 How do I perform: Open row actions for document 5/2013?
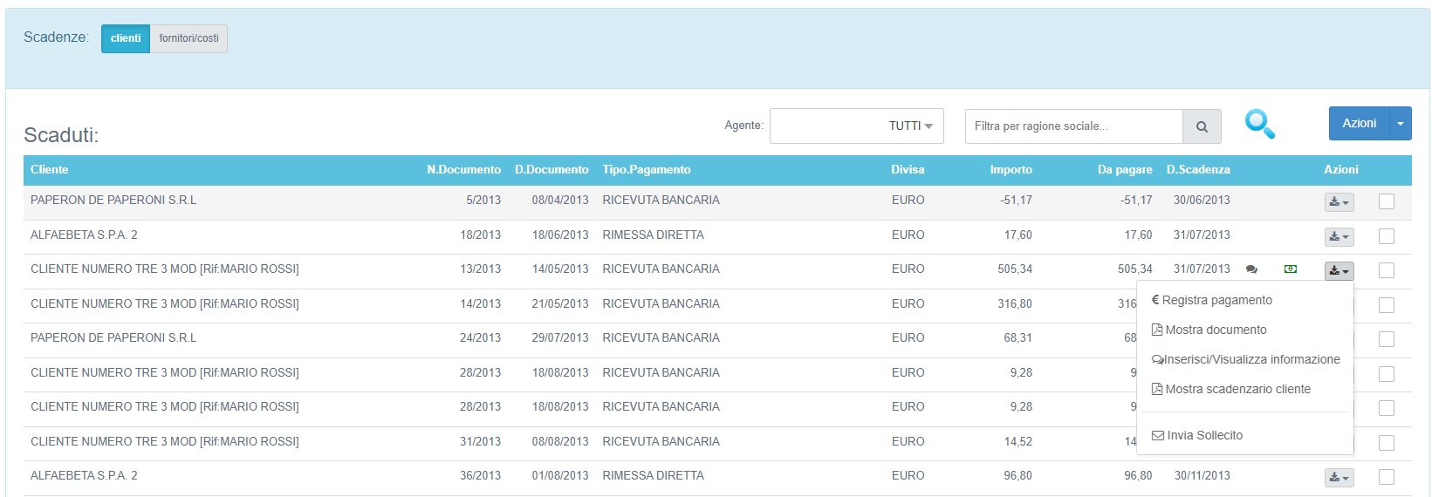(x=1339, y=202)
